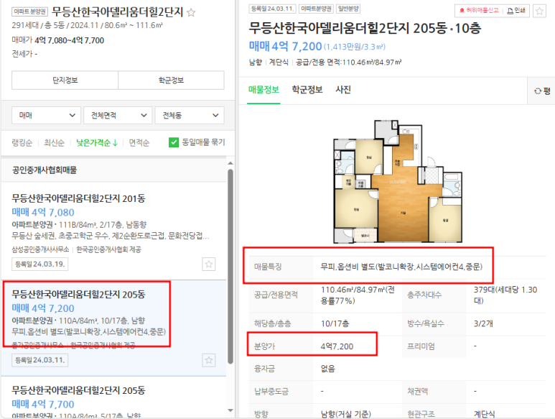Switch to 매물정보 tab
The image size is (555, 419).
coord(263,90)
